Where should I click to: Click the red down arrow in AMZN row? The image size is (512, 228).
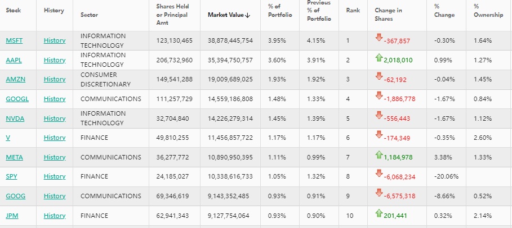(x=379, y=77)
